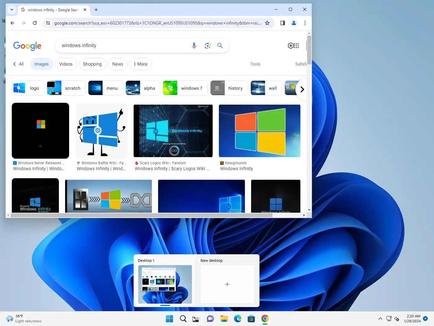Screen dimensions: 434x326
Task: Click the horizontal scrollbar at window bottom
Action: click(141, 215)
